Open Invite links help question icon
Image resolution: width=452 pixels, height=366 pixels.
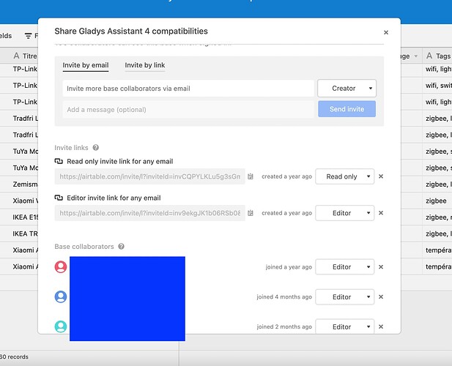pyautogui.click(x=96, y=148)
